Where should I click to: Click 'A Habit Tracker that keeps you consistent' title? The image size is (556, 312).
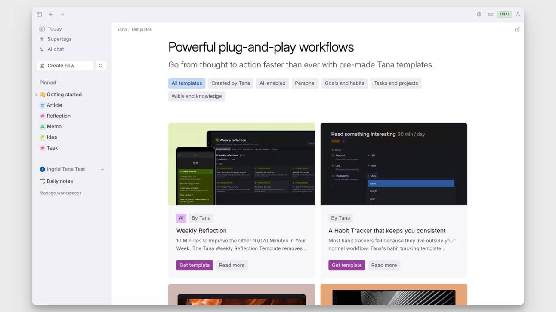tap(387, 231)
